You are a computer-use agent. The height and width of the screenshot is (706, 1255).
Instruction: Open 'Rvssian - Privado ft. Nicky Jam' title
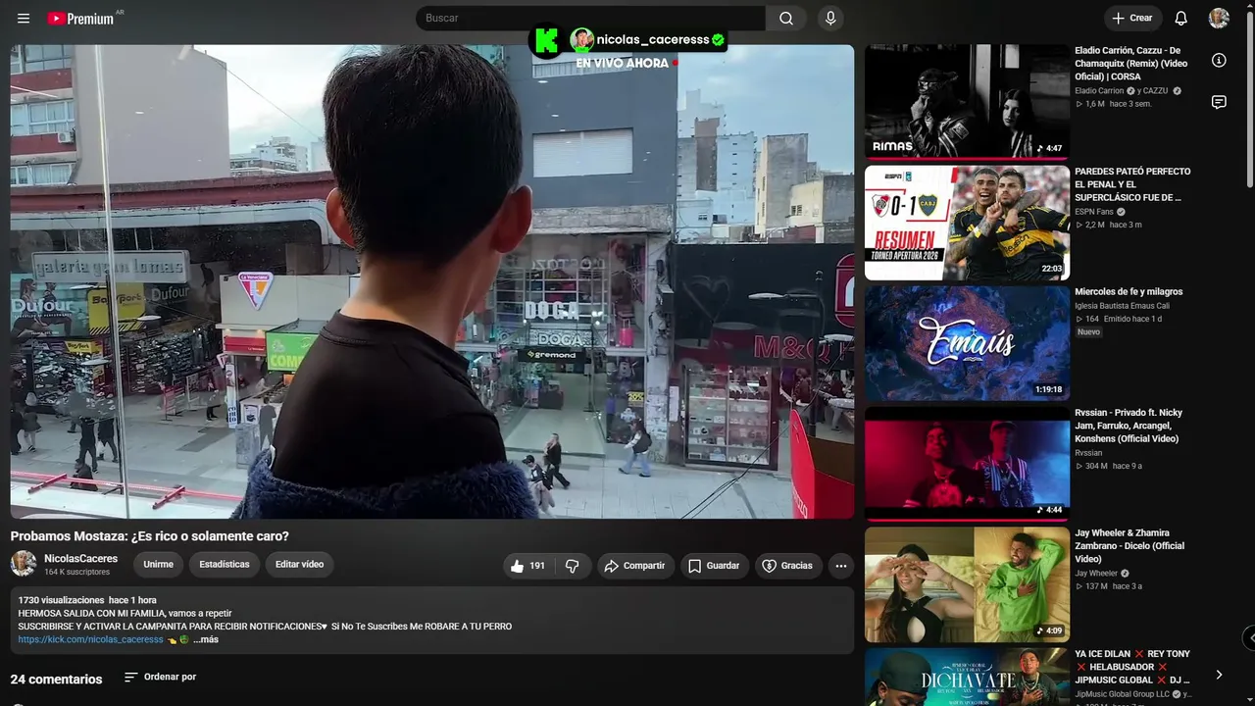pyautogui.click(x=1129, y=426)
